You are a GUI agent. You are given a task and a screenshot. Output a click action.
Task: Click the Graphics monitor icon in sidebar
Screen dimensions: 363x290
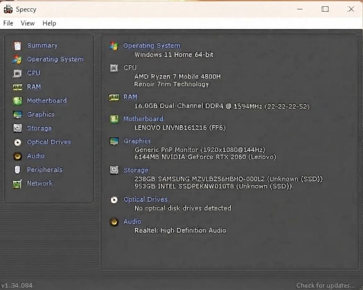(17, 114)
